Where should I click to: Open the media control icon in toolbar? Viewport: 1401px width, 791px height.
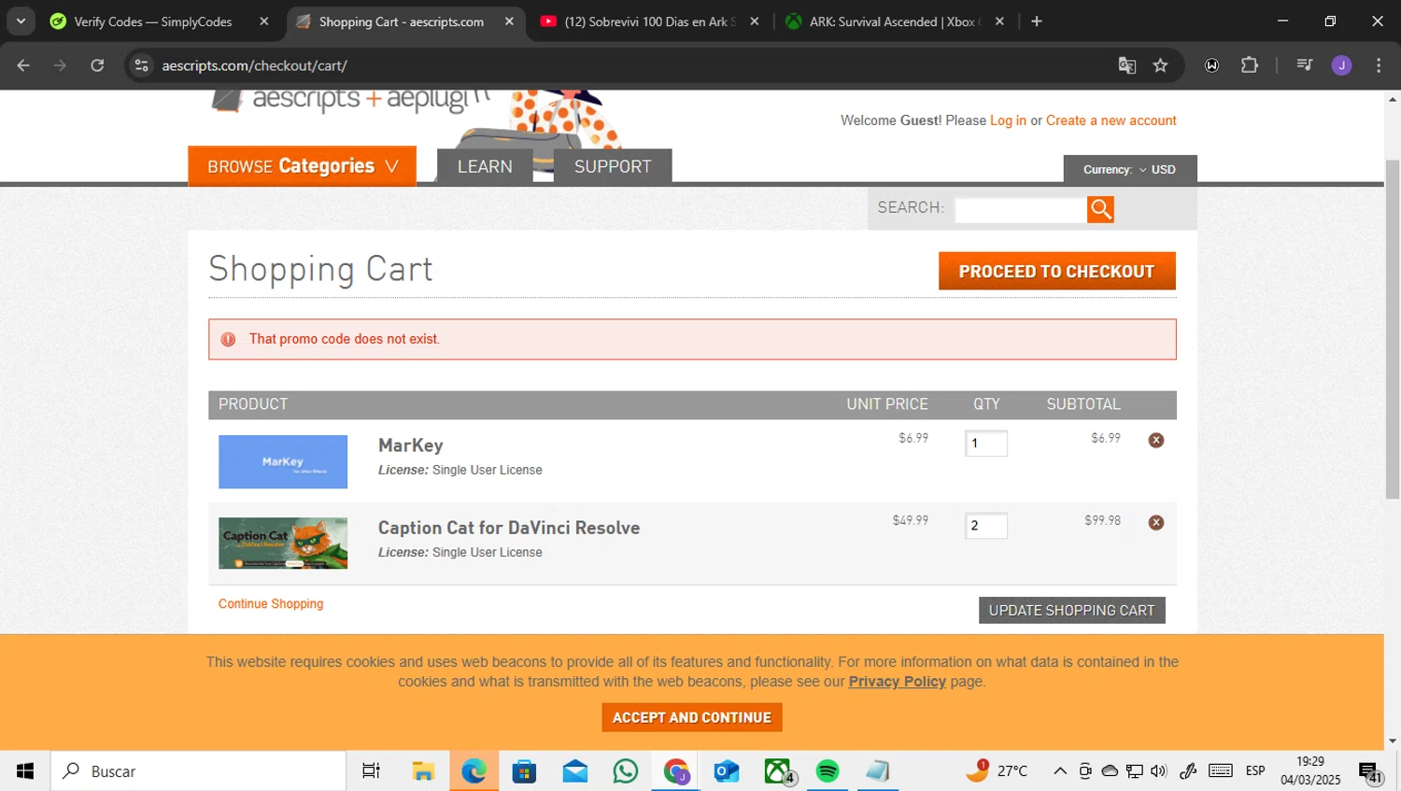[x=1305, y=65]
